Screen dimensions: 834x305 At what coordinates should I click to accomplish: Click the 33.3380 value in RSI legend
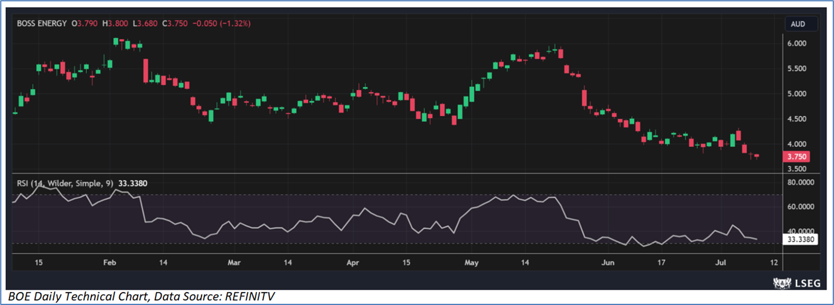pyautogui.click(x=134, y=184)
